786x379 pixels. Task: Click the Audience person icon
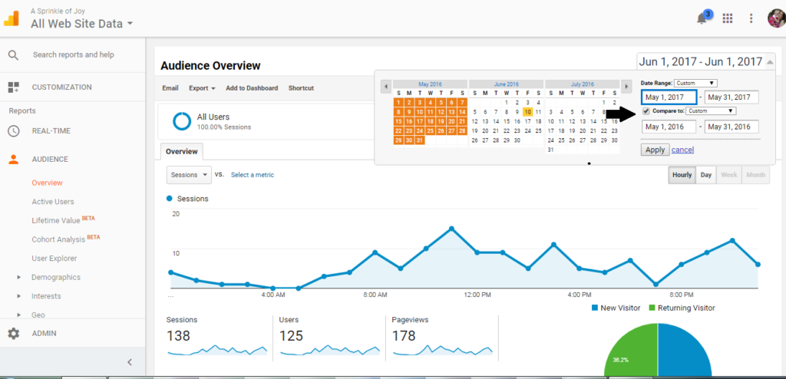[x=14, y=160]
